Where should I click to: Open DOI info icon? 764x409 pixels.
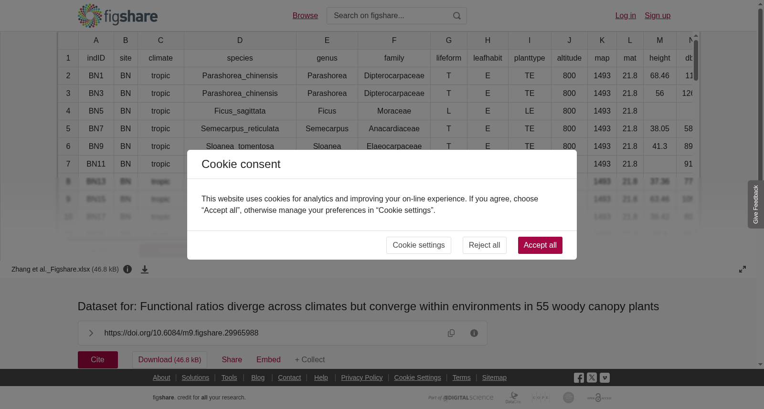coord(474,333)
